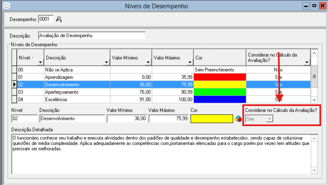
Task: Click the Desempenho code input field
Action: tap(46, 19)
